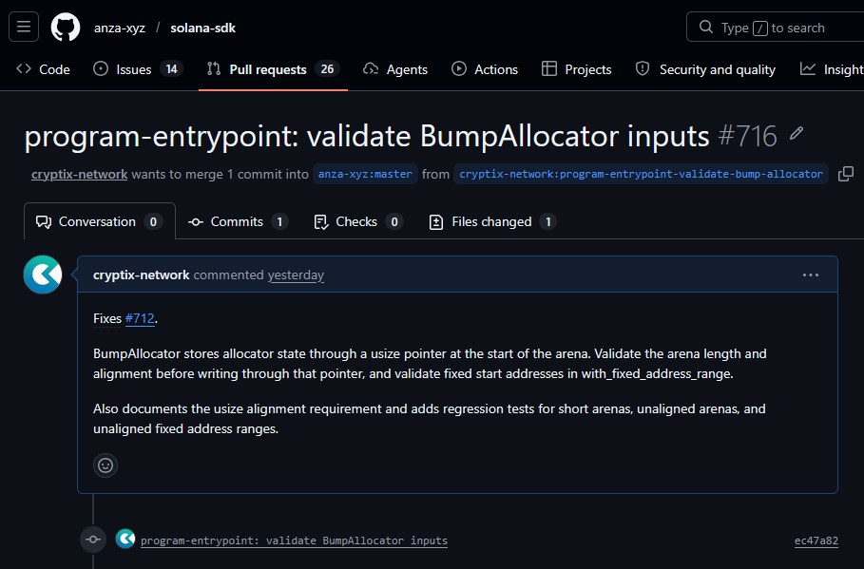Image resolution: width=864 pixels, height=569 pixels.
Task: Open the Code tab
Action: [44, 69]
